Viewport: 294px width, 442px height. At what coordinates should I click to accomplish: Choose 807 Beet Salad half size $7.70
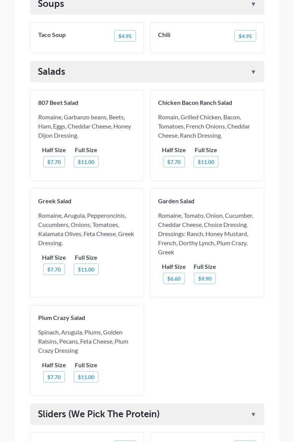tap(54, 162)
